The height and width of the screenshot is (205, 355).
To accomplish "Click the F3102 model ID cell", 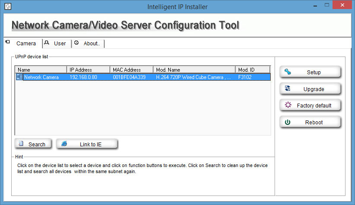I will coord(245,77).
